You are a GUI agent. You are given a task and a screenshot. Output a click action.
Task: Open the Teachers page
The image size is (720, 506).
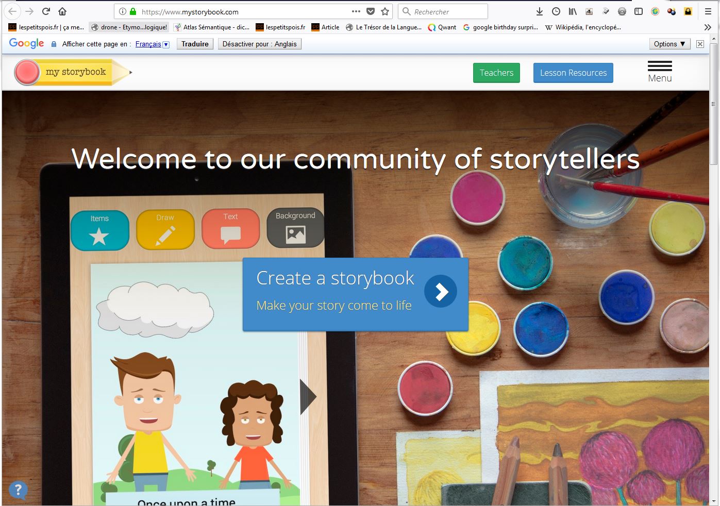496,73
